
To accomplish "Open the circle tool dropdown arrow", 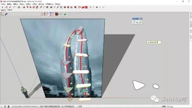I will pos(21,7).
